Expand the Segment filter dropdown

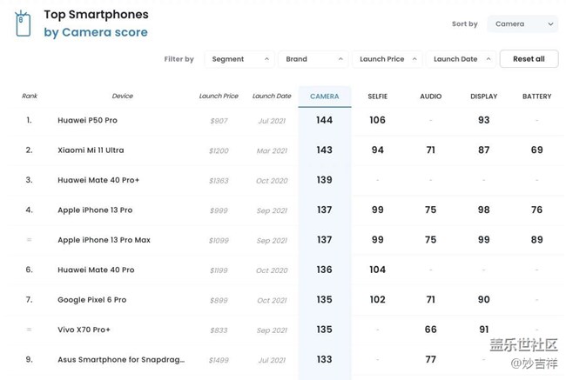(x=239, y=59)
